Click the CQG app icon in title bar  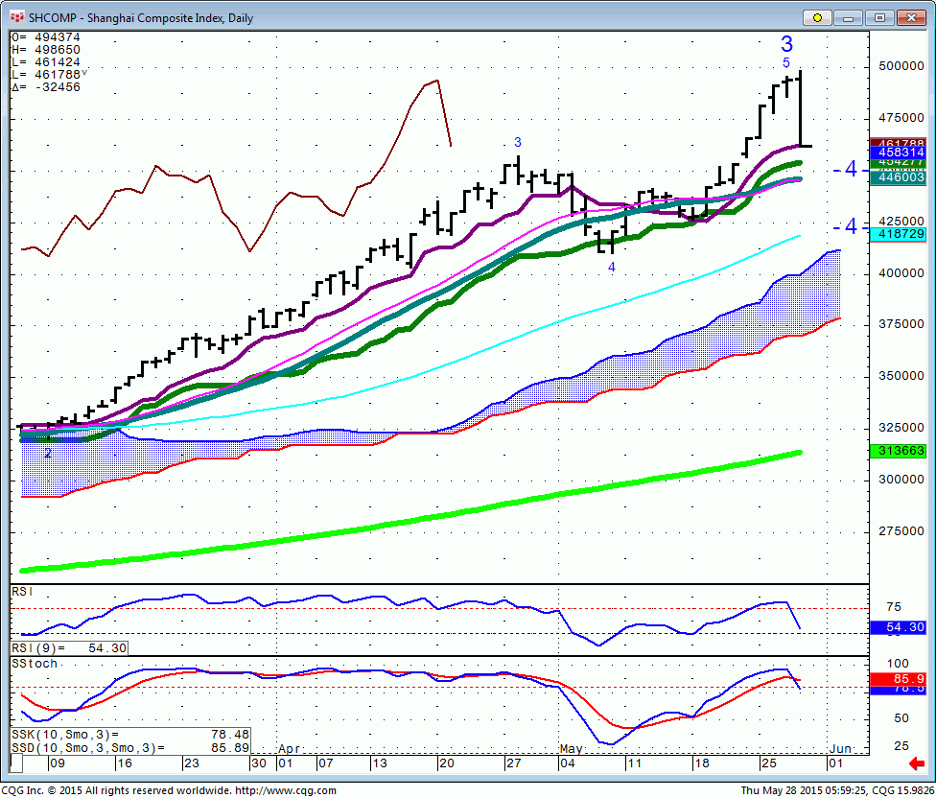(16, 18)
